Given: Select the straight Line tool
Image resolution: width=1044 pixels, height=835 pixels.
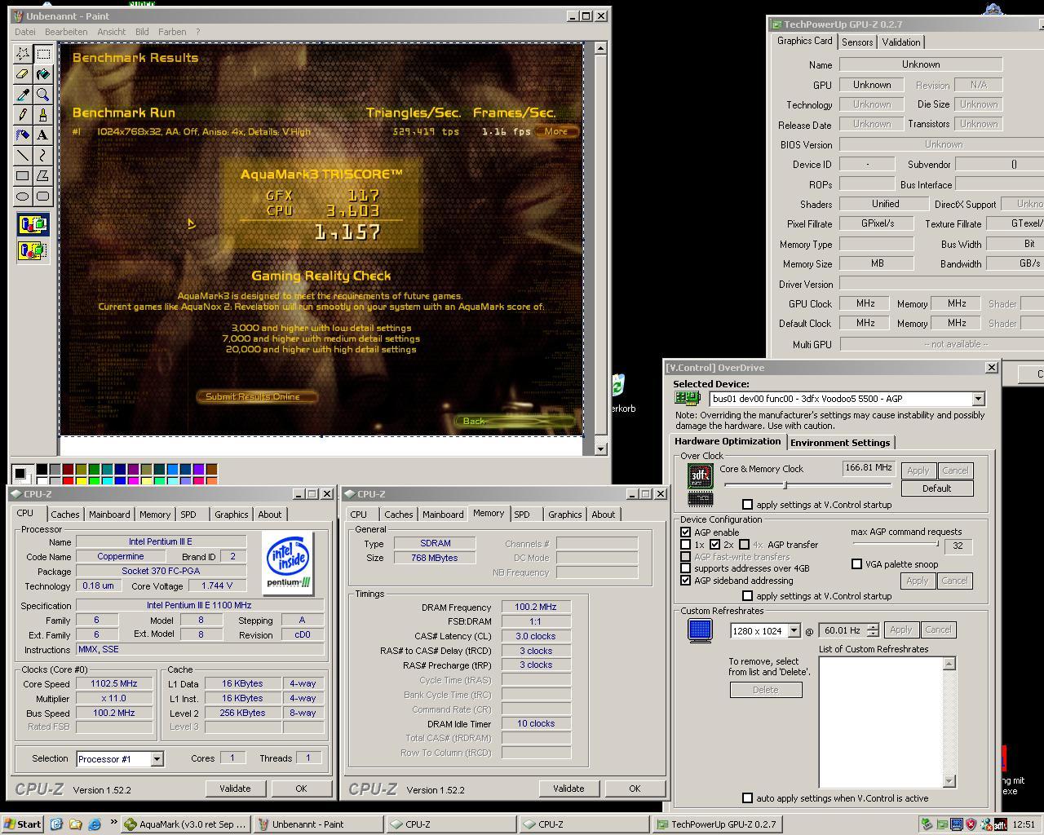Looking at the screenshot, I should pos(23,156).
